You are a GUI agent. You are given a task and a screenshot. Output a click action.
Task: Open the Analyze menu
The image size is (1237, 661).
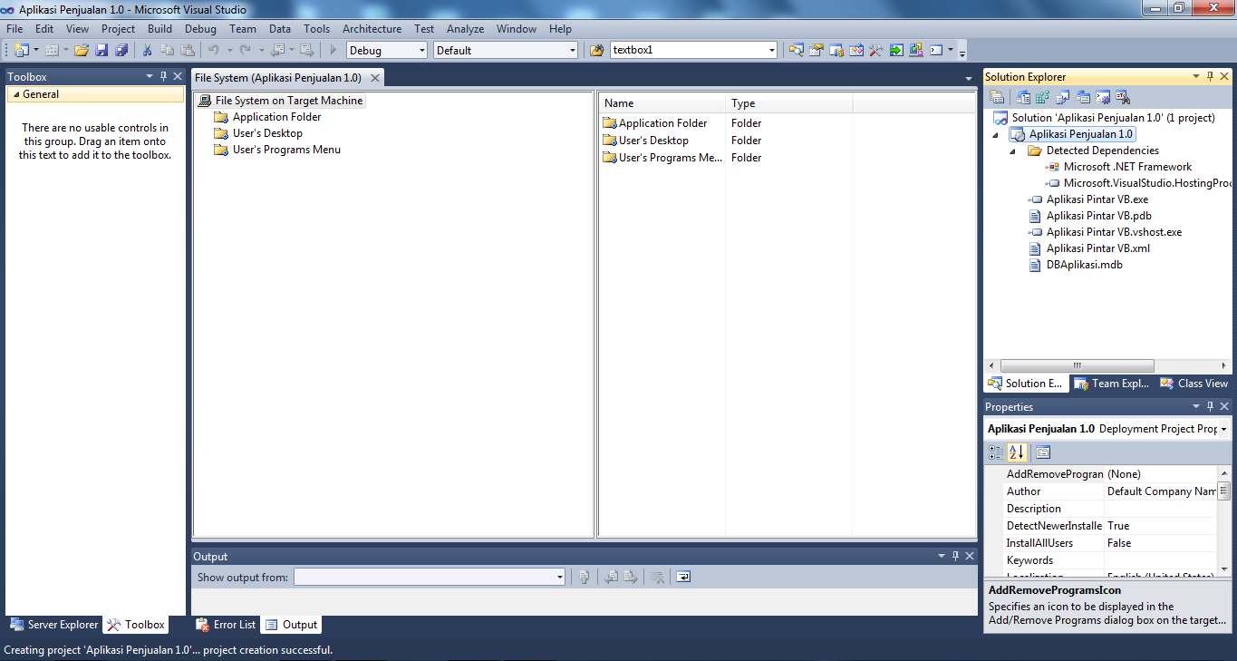click(x=465, y=29)
